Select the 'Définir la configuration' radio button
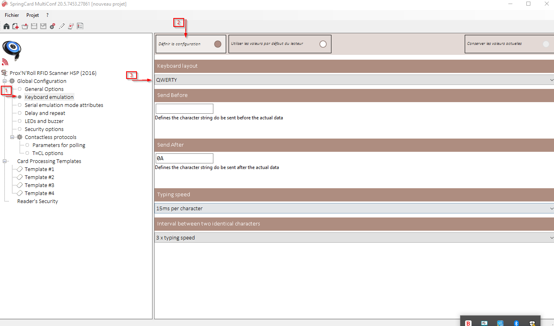 (x=217, y=44)
